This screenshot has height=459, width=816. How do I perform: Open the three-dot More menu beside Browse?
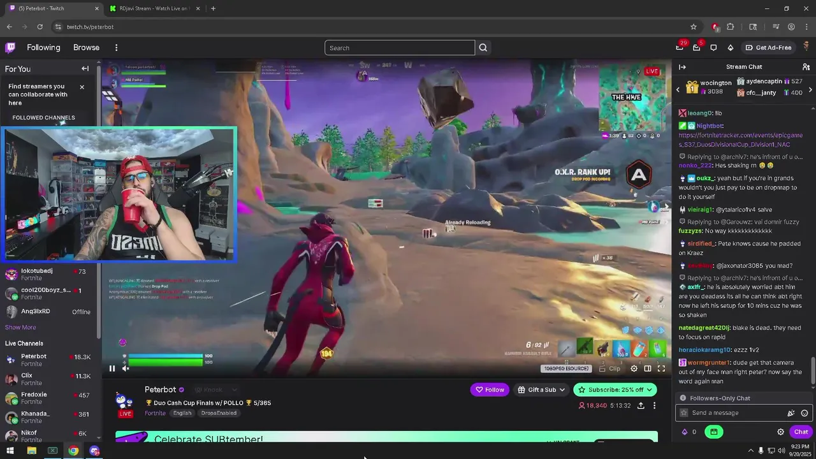(x=116, y=47)
